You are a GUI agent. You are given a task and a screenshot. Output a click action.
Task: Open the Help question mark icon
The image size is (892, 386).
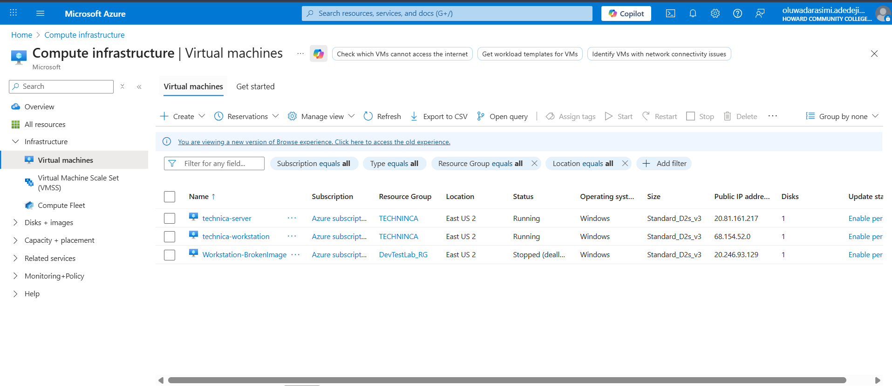[x=737, y=13]
